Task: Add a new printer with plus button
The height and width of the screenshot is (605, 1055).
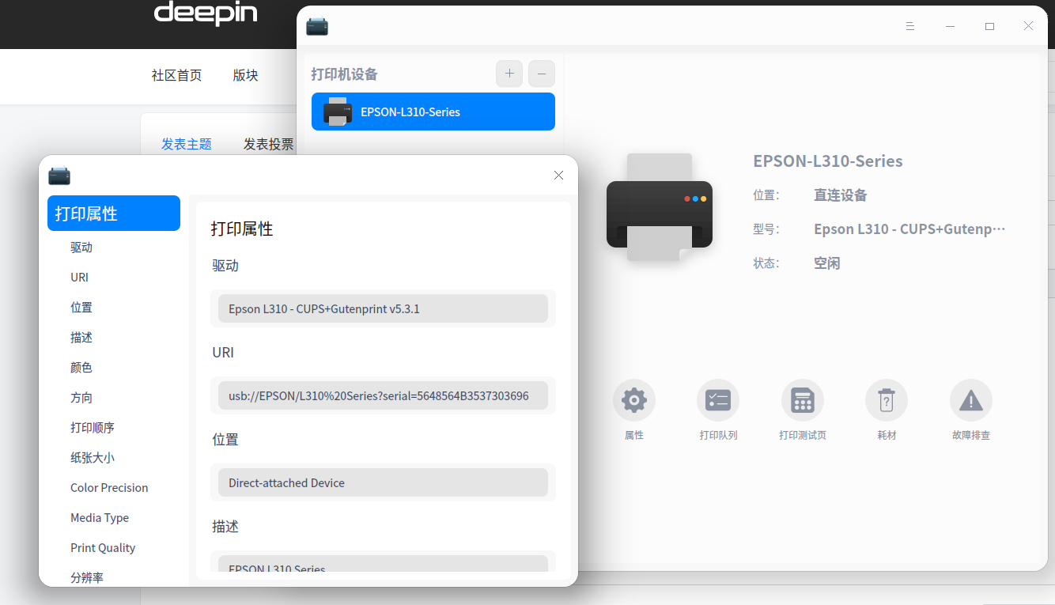Action: tap(509, 74)
